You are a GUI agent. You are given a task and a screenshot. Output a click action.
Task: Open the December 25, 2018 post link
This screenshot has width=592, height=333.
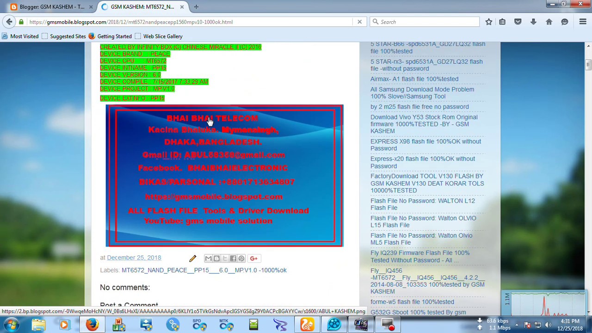[x=134, y=258]
